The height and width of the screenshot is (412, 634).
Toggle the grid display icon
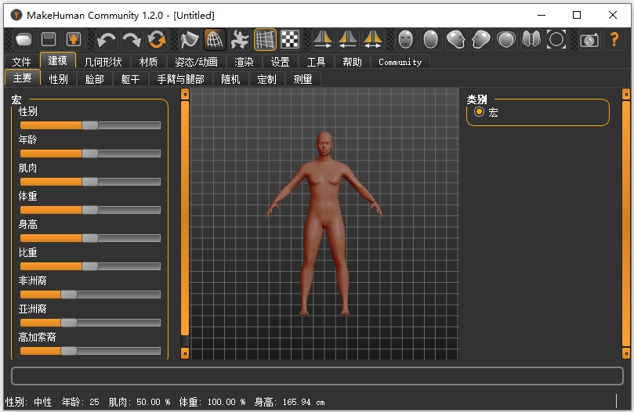[x=265, y=39]
